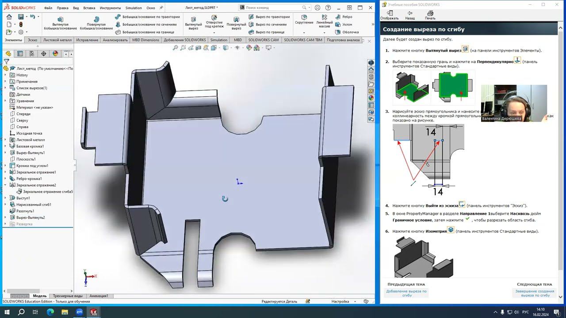
Task: Open SOLIDWORKS Resources in task pane
Action: pyautogui.click(x=371, y=70)
